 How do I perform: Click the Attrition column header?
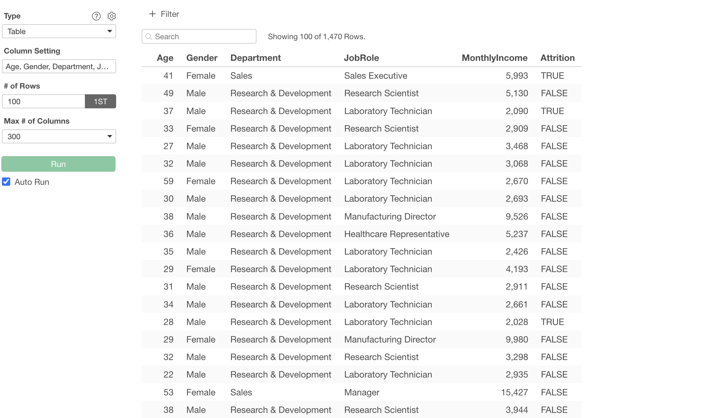click(x=557, y=58)
